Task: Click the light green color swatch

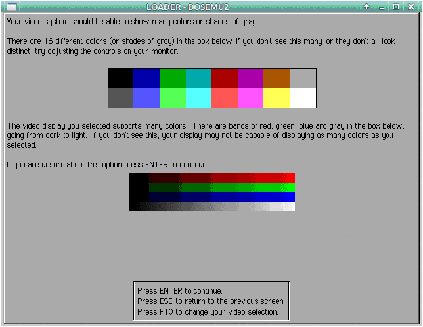Action: [x=173, y=98]
